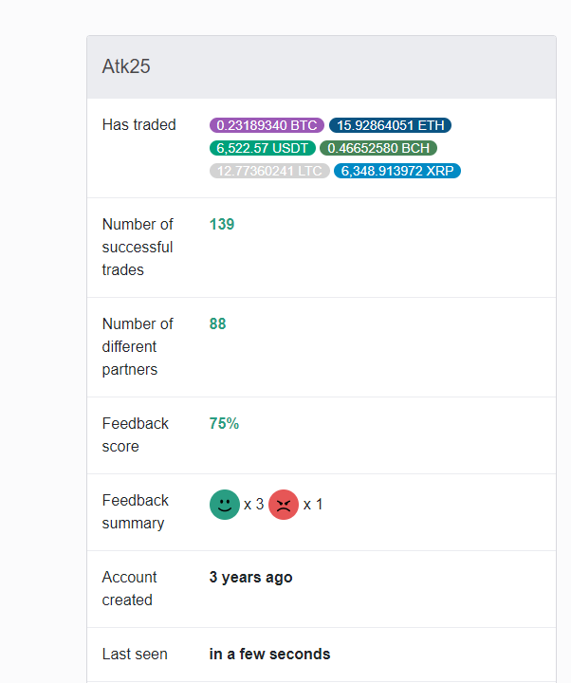
Task: Click the BCH traded amount badge
Action: [x=378, y=148]
